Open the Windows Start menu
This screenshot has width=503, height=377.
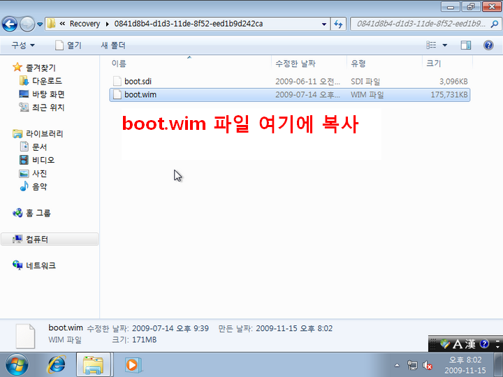tap(17, 365)
